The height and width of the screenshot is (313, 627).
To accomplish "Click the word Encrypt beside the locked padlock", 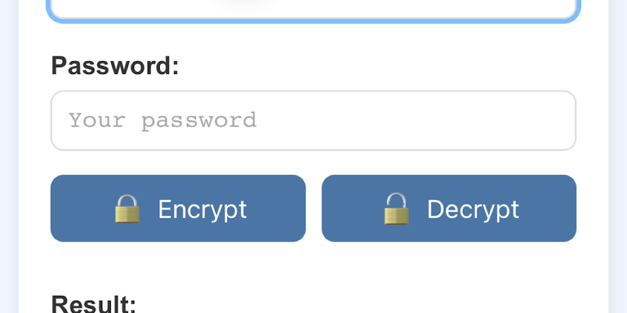I will pos(202,209).
